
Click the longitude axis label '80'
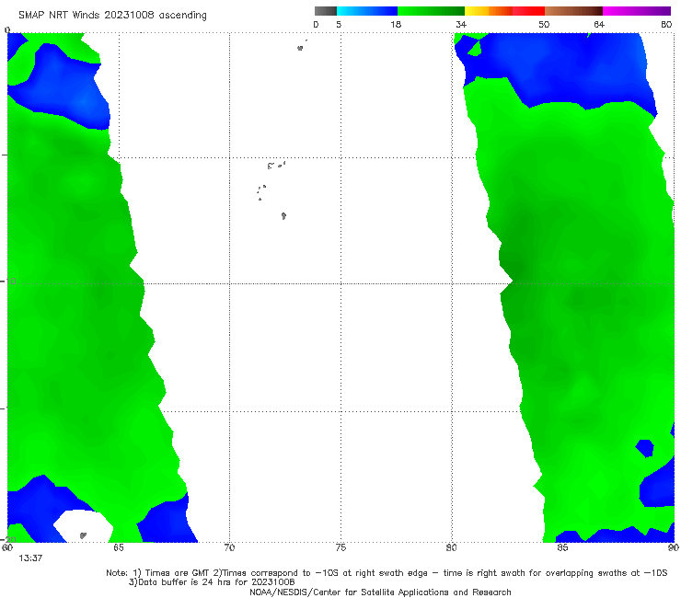pyautogui.click(x=451, y=547)
